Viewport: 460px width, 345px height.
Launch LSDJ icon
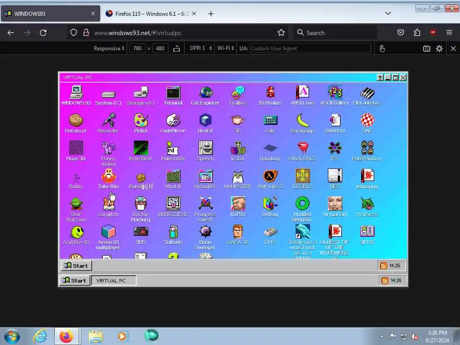click(238, 151)
